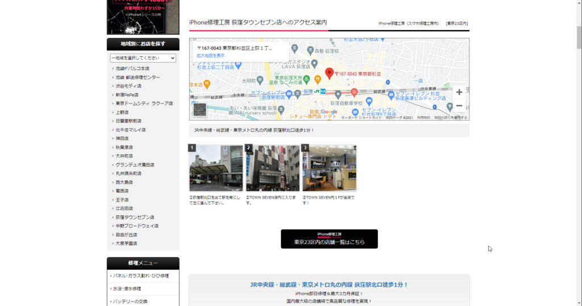Open the 秋葉原店 store link
Screen dimensions: 582x306
[124, 147]
